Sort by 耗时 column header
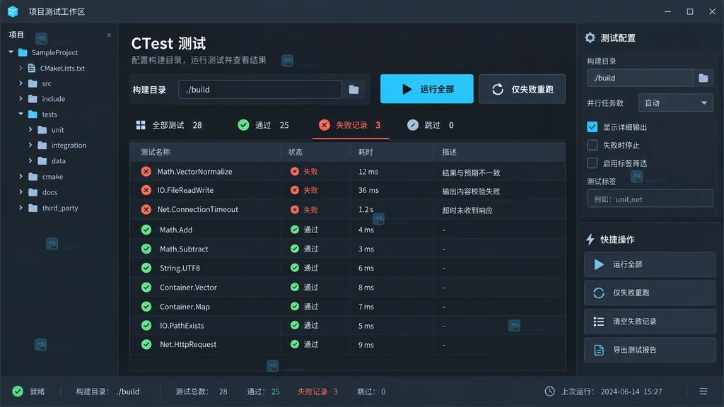 (366, 153)
